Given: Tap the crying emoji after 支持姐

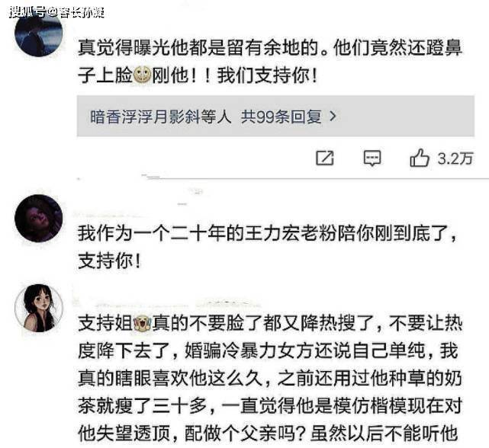Looking at the screenshot, I should click(x=142, y=323).
